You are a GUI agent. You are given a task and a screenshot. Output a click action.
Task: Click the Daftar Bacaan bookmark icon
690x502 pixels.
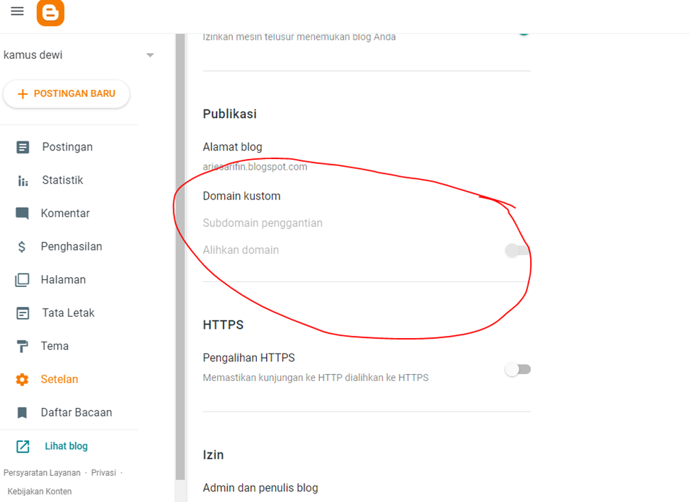pyautogui.click(x=21, y=413)
